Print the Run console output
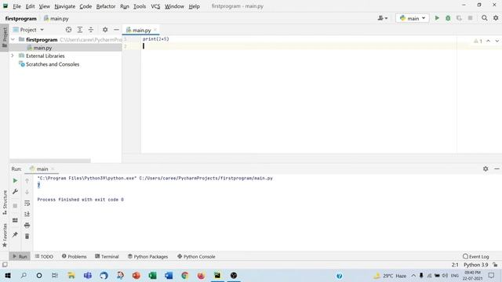 [27, 225]
